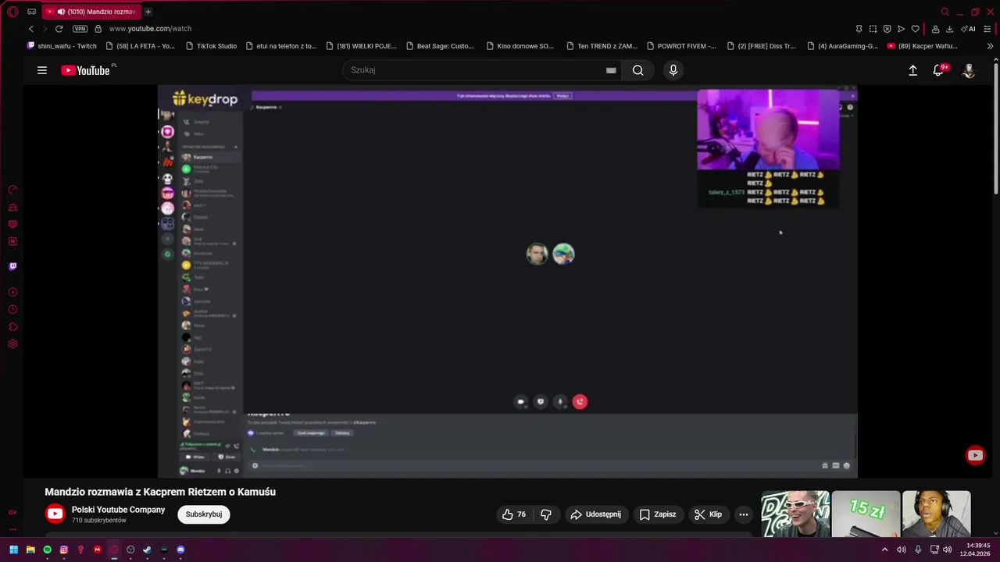Open YouTube notifications bell
This screenshot has height=562, width=1000.
click(939, 70)
